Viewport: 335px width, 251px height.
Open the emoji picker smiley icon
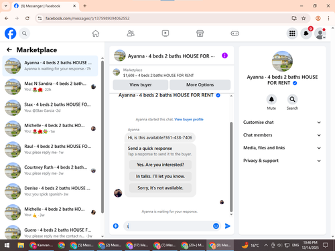click(x=216, y=226)
